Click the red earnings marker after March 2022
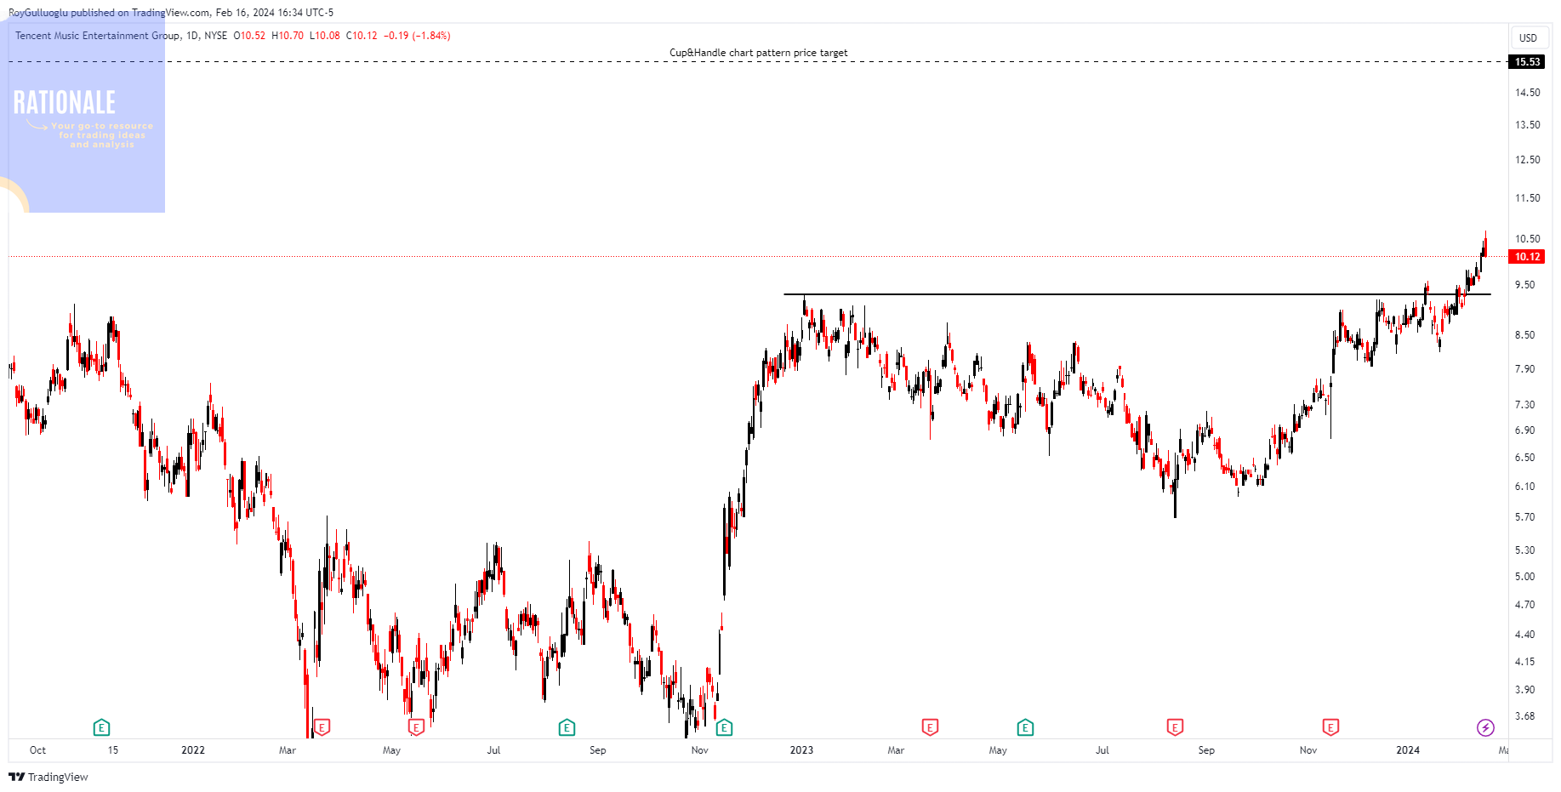 coord(322,727)
